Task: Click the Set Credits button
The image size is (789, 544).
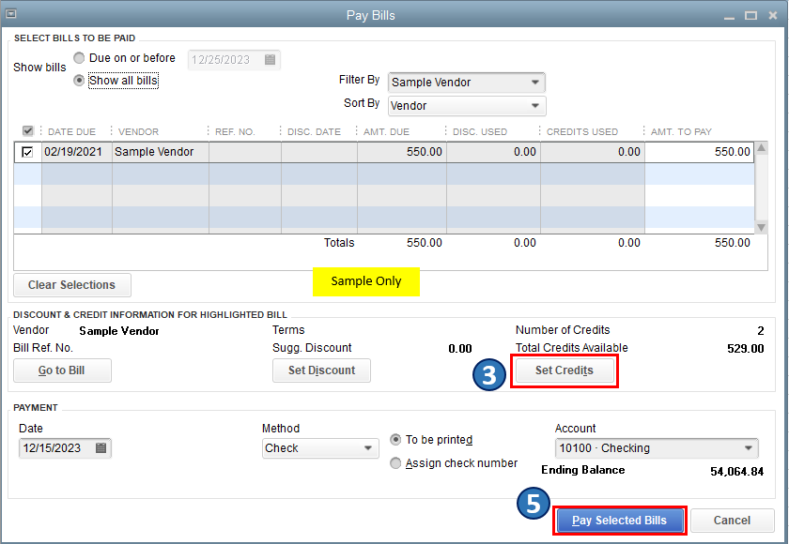Action: click(564, 370)
